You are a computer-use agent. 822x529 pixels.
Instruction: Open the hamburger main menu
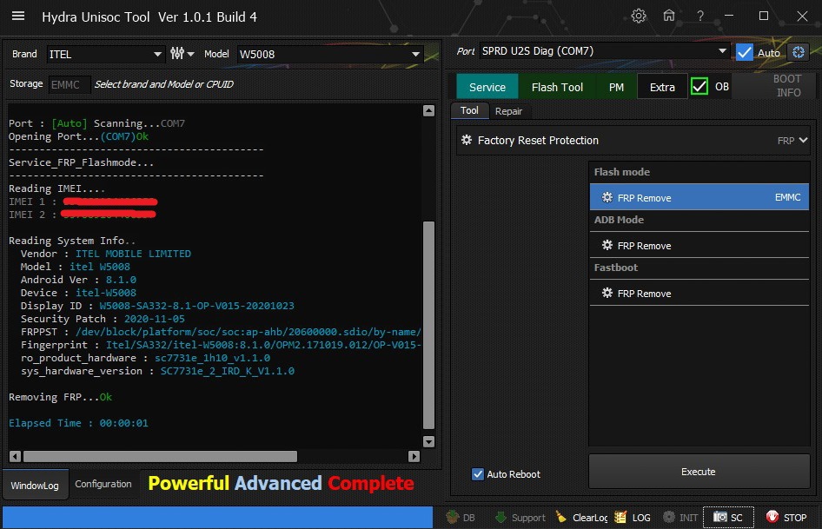(18, 16)
